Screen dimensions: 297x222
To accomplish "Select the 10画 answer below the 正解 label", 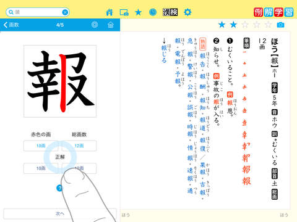I will point(41,168).
